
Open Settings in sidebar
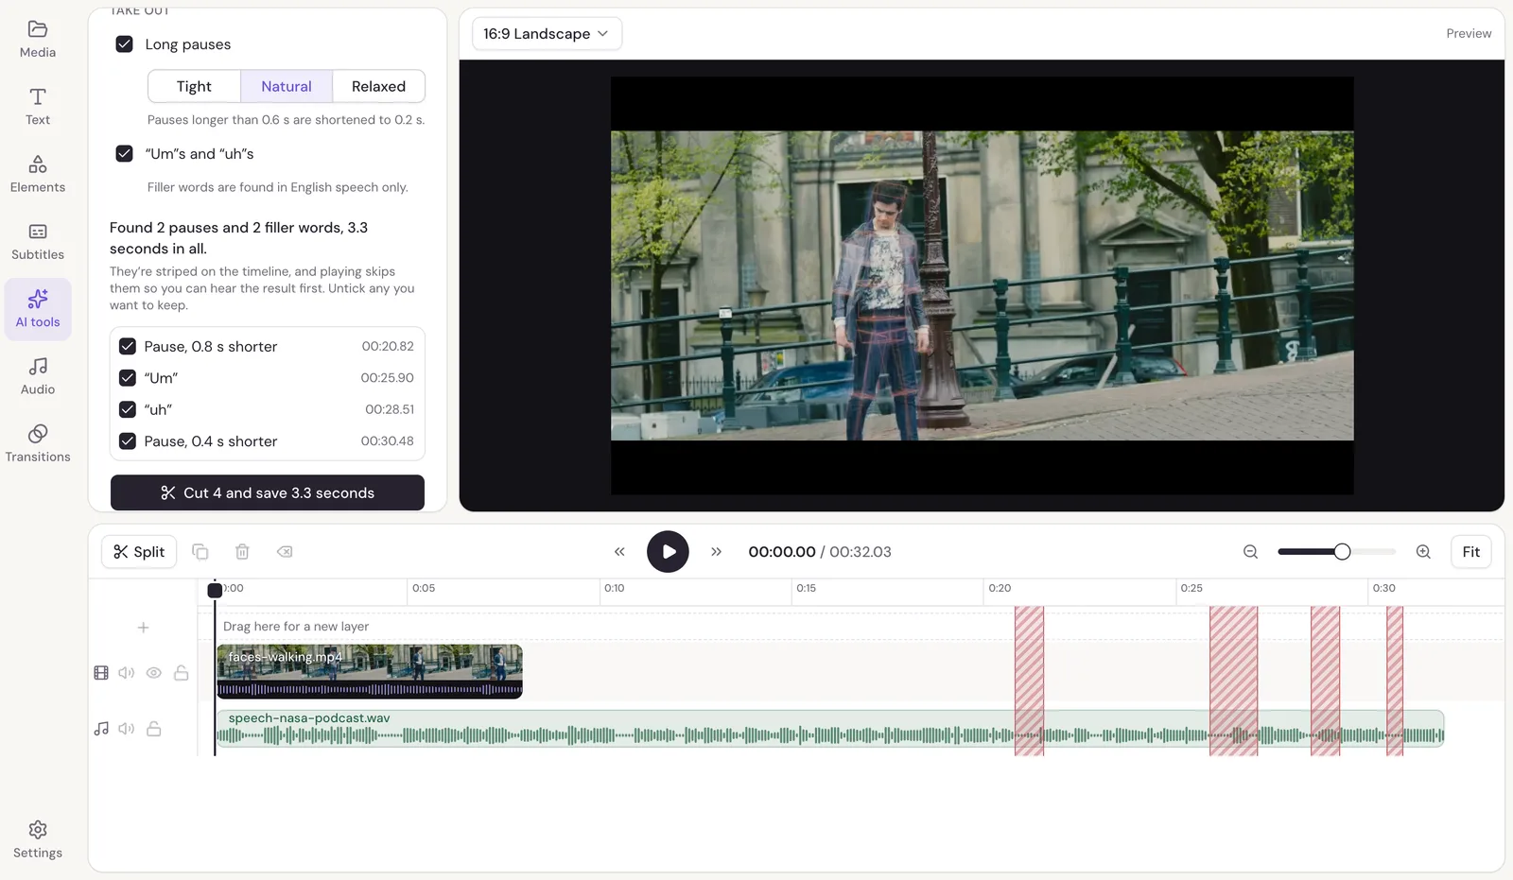[38, 839]
